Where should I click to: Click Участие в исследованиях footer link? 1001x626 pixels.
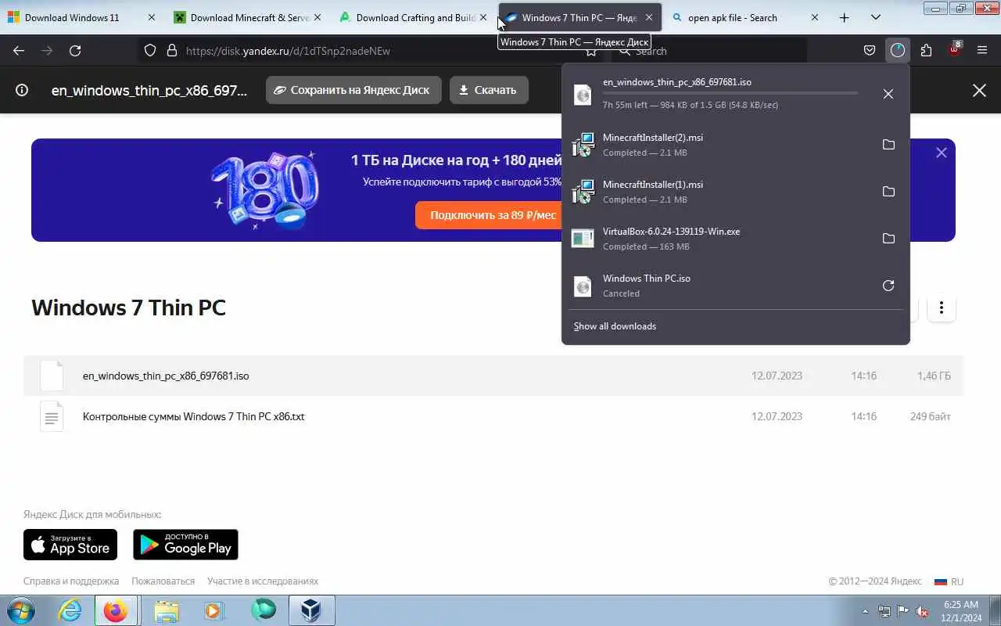(x=263, y=581)
